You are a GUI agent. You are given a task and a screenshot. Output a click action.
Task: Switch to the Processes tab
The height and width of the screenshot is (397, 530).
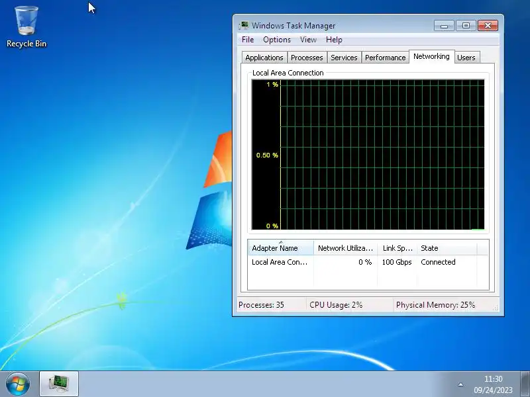coord(307,58)
